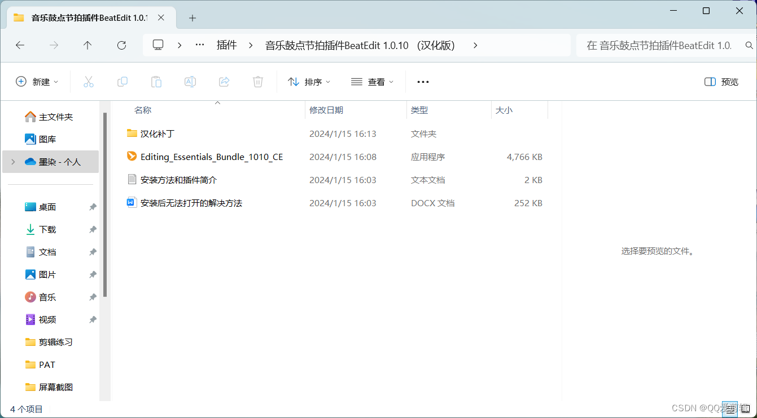Sort by 名称 column header
The width and height of the screenshot is (757, 418).
[143, 110]
